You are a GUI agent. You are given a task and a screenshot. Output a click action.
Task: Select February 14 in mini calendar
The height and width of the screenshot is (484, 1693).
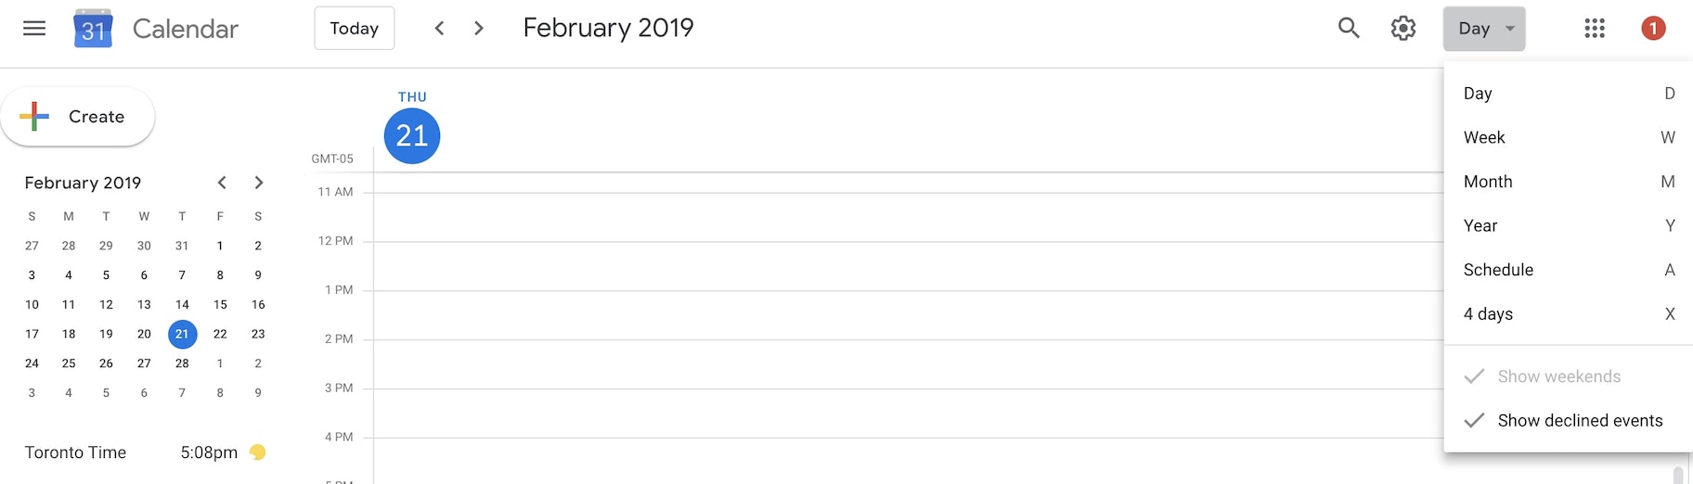point(182,304)
